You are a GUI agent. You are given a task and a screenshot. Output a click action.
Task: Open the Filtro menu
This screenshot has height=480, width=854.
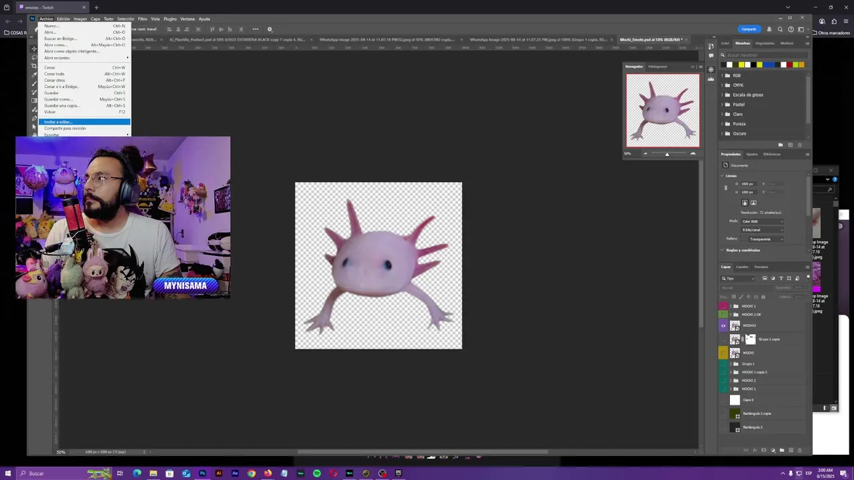tap(142, 19)
